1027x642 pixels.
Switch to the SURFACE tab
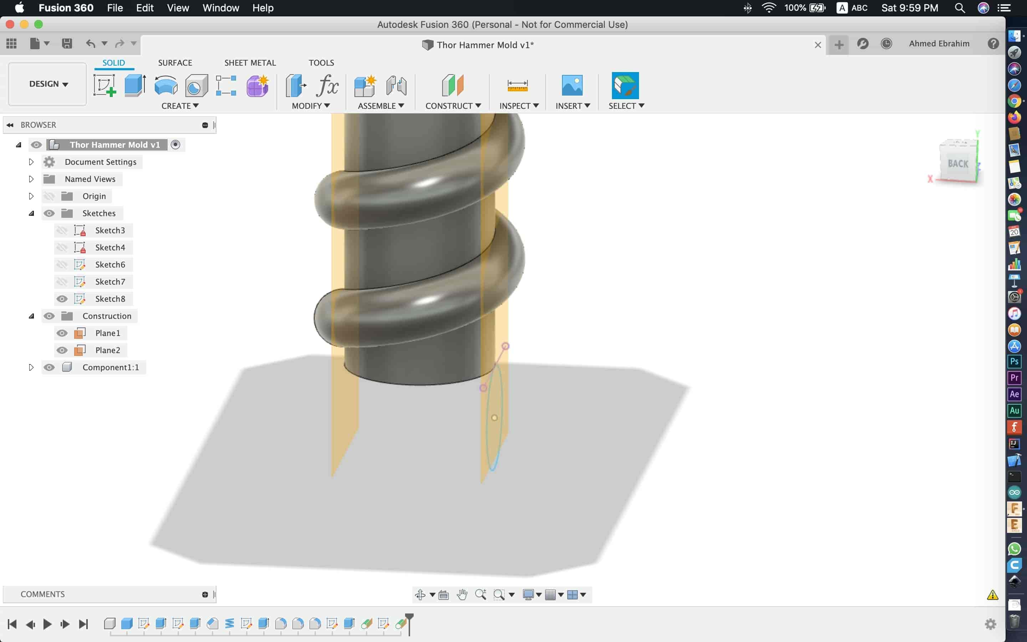tap(175, 63)
